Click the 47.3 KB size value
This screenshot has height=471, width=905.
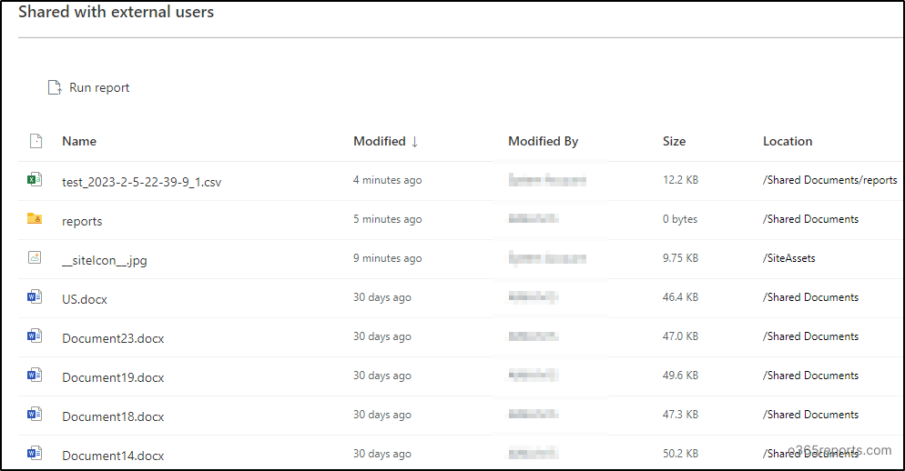[x=680, y=415]
